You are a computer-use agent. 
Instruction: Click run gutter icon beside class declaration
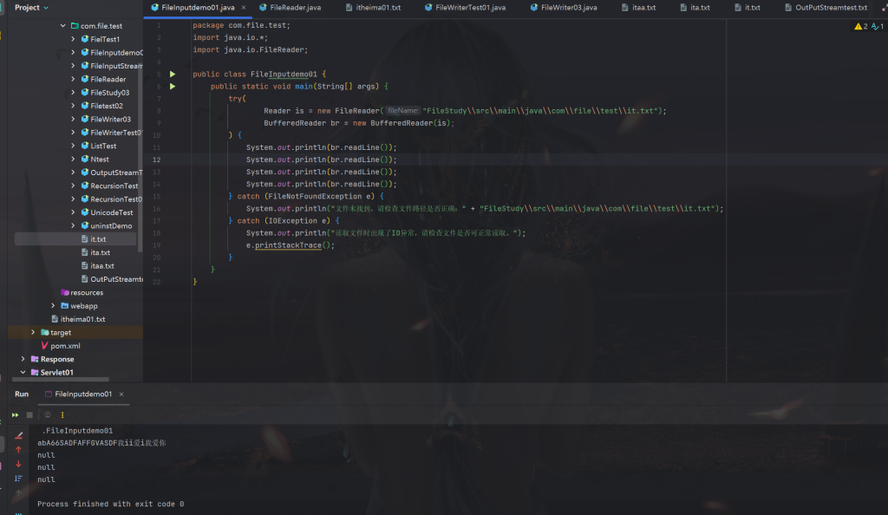[173, 75]
